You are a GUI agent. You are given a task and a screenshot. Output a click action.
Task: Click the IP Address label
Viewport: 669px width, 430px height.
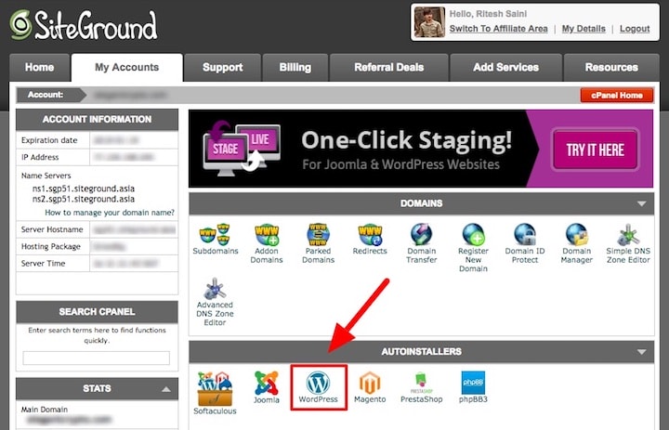click(40, 157)
